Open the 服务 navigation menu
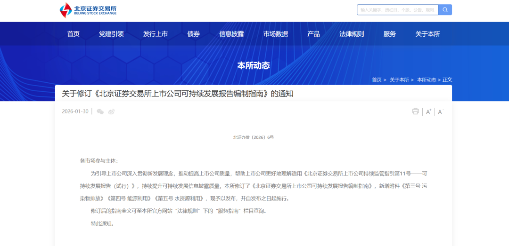 390,34
